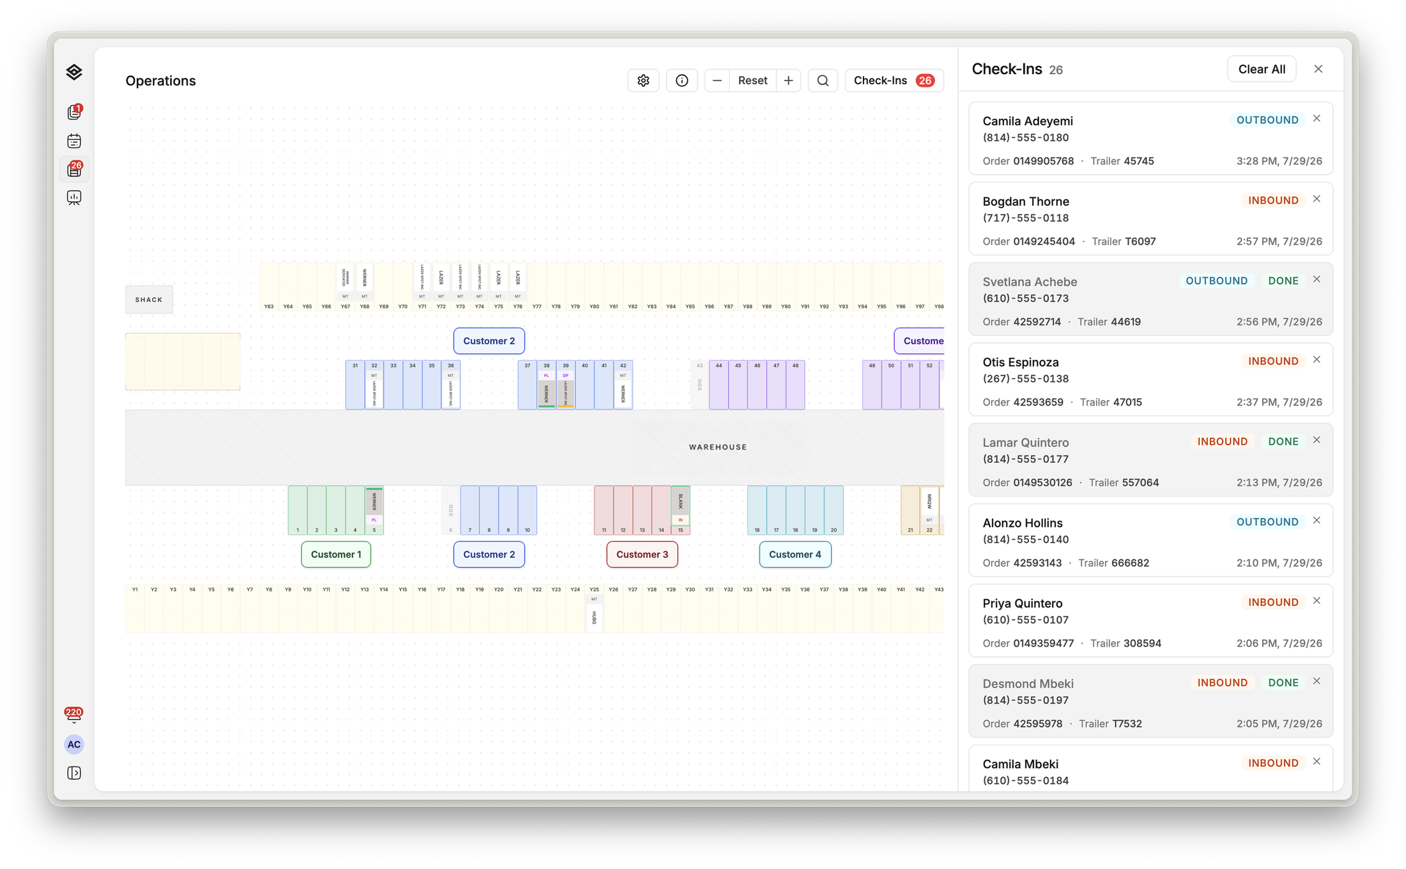The height and width of the screenshot is (869, 1406).
Task: Dismiss Camila Mbeki check-in card
Action: pyautogui.click(x=1317, y=762)
